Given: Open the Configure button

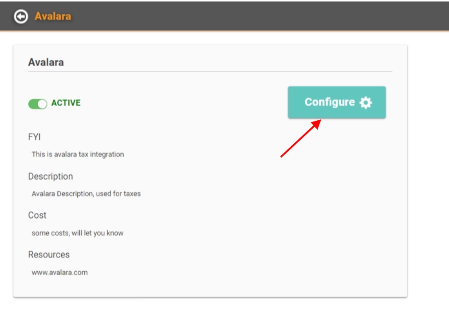Looking at the screenshot, I should click(x=337, y=102).
